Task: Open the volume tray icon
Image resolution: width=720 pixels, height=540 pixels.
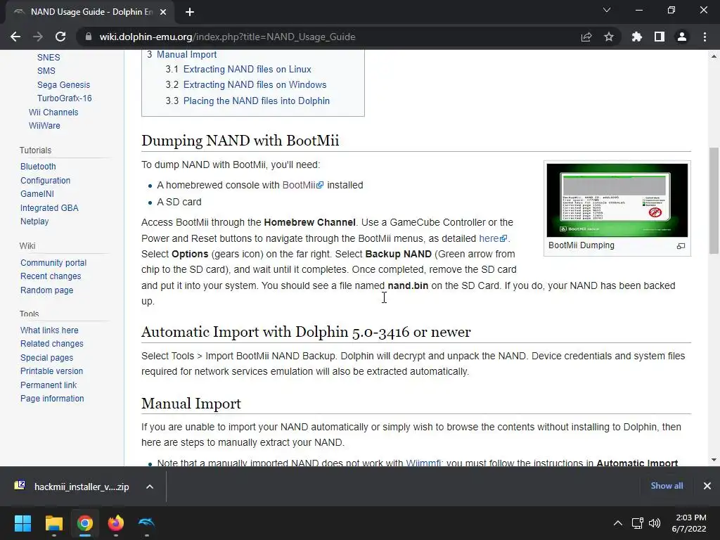Action: coord(655,523)
